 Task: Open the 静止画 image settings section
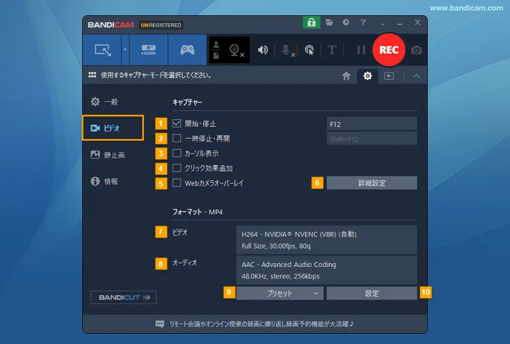108,155
